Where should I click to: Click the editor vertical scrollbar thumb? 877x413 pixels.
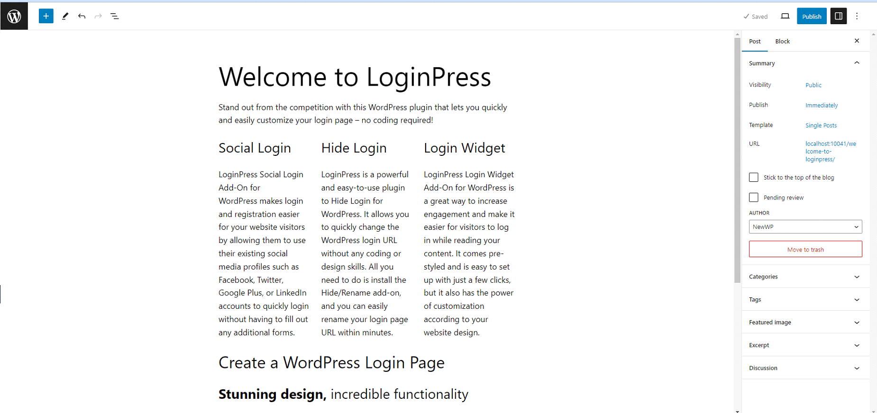(x=737, y=160)
